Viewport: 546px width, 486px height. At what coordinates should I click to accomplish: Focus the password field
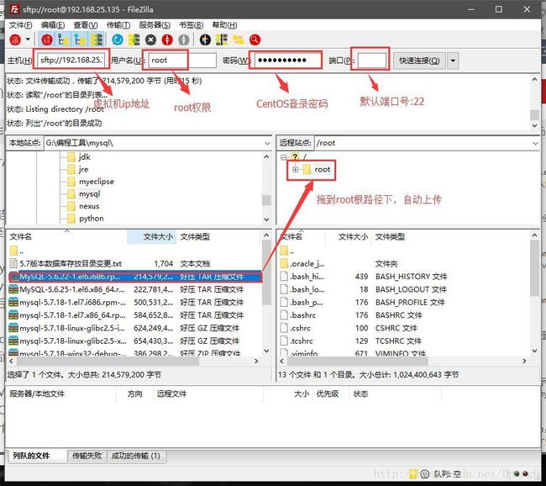click(288, 61)
